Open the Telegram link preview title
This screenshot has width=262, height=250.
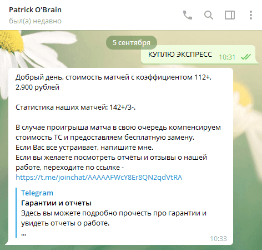point(37,193)
